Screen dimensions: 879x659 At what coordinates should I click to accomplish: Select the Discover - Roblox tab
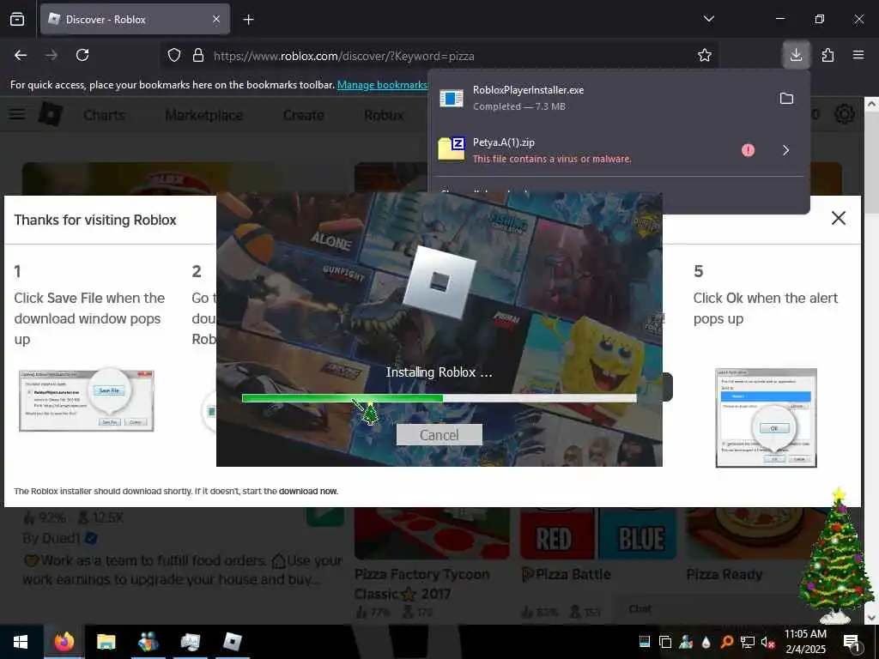135,20
